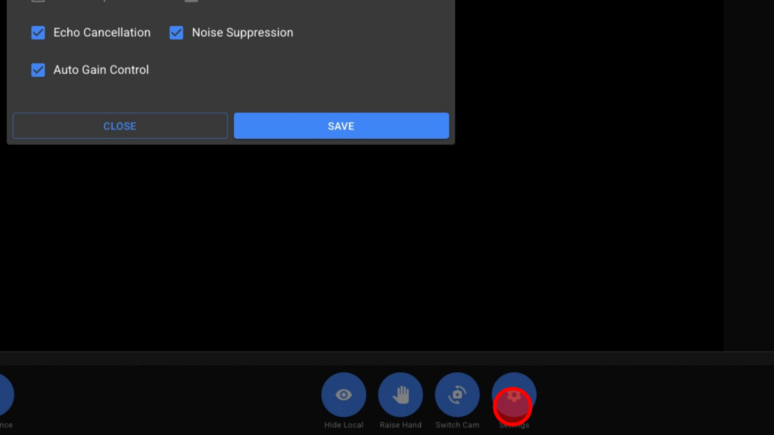Viewport: 774px width, 435px height.
Task: Click the "Settings" caption below the gear
Action: (514, 425)
